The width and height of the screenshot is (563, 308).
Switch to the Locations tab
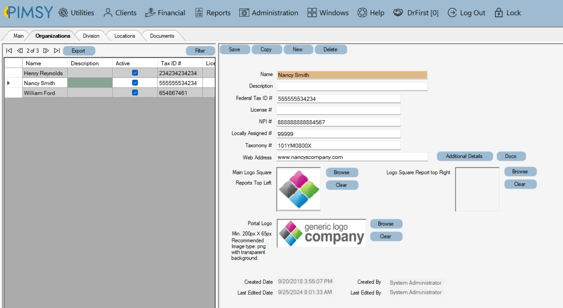124,36
